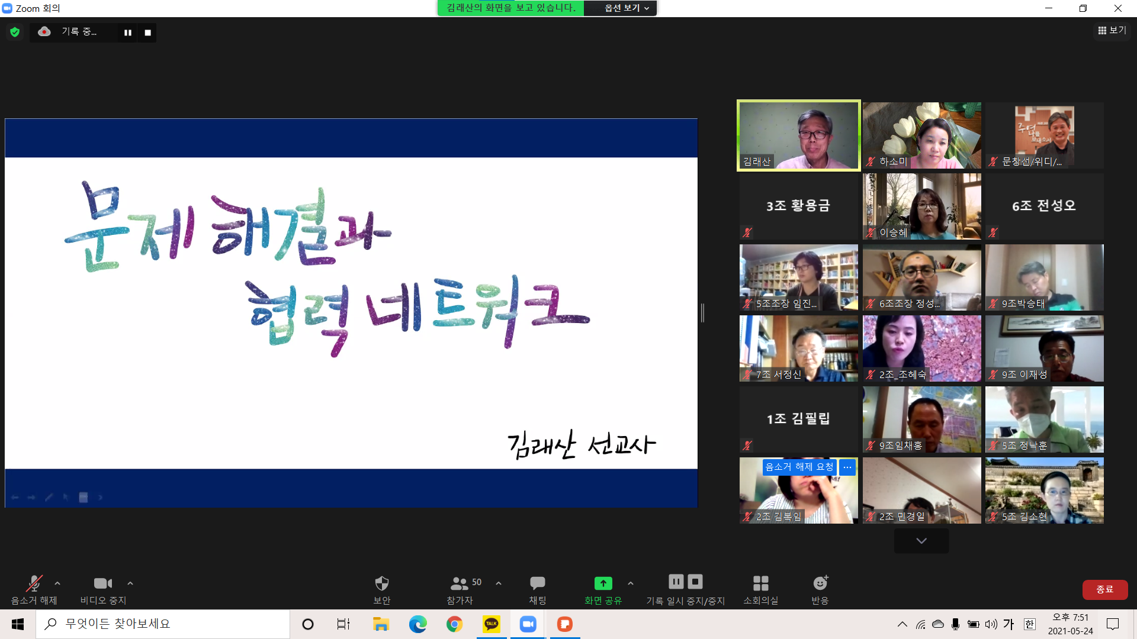The height and width of the screenshot is (639, 1137).
Task: Open the Participants panel
Action: coord(460,583)
